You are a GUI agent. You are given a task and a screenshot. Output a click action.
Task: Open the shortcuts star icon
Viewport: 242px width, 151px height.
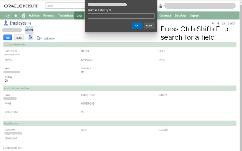16,15
